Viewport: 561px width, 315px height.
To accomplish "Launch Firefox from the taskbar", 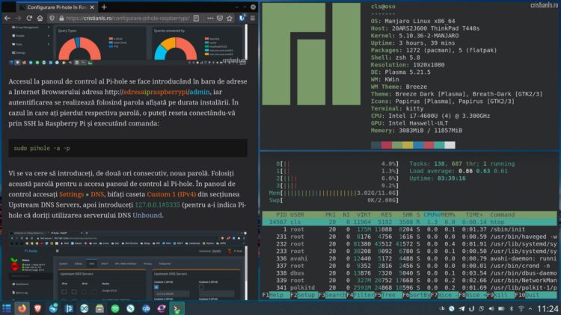I will click(x=22, y=308).
